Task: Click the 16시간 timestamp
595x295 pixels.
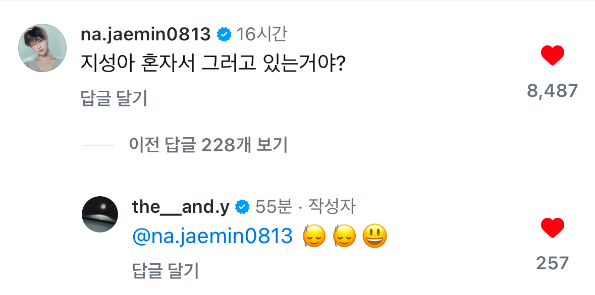Action: click(x=262, y=34)
